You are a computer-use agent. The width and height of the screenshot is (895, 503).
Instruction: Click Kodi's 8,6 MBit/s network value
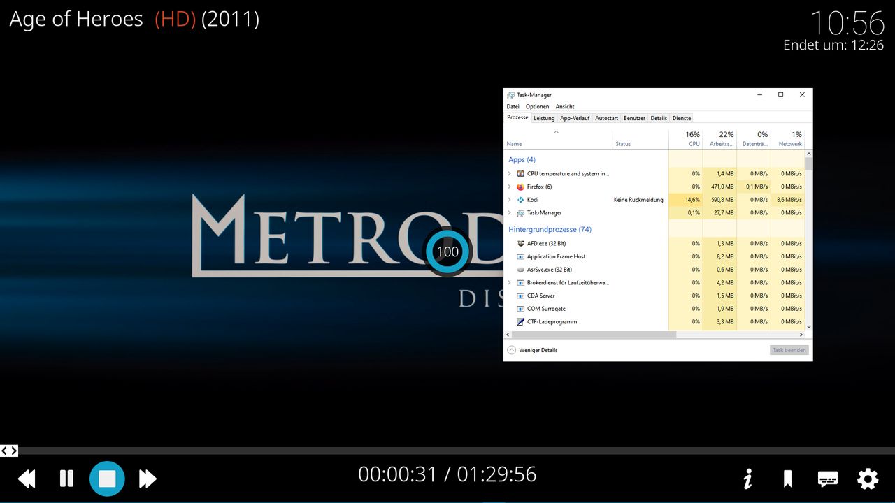click(x=788, y=200)
